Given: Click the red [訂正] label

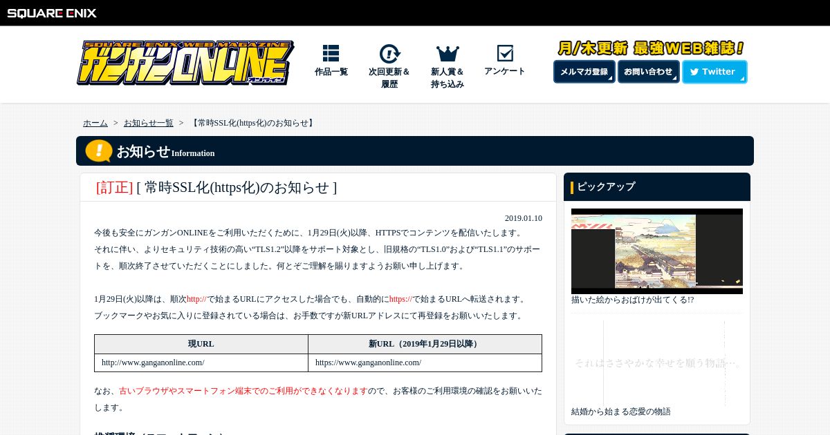Looking at the screenshot, I should 114,187.
